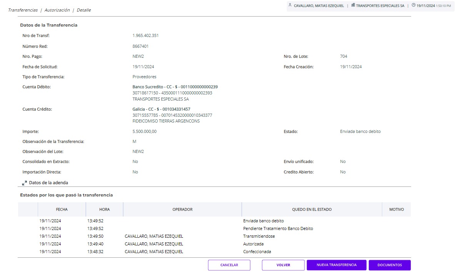
Task: Click the Fecha de Solicitud date value
Action: pyautogui.click(x=143, y=67)
